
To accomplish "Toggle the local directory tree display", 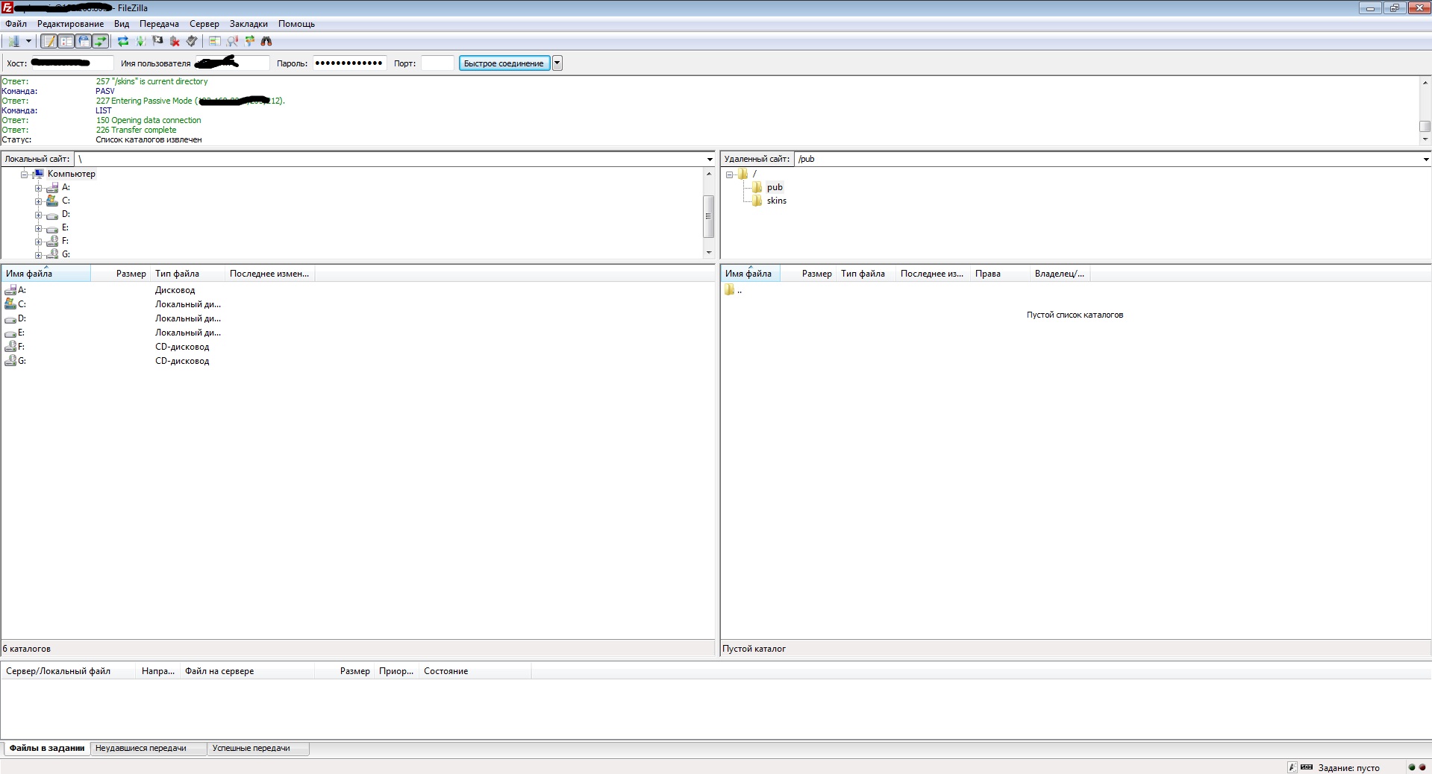I will tap(66, 42).
